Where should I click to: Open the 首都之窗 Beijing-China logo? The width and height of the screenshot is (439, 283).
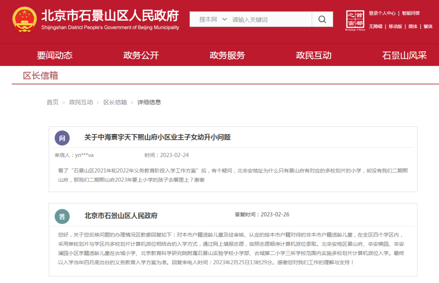pos(355,20)
